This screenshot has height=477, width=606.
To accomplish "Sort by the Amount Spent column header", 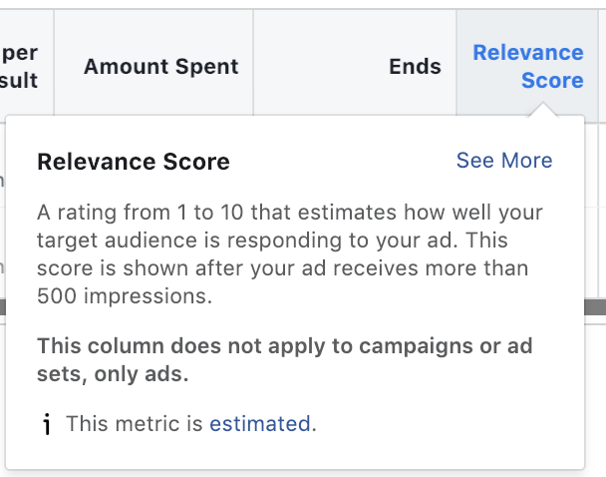I will [161, 67].
